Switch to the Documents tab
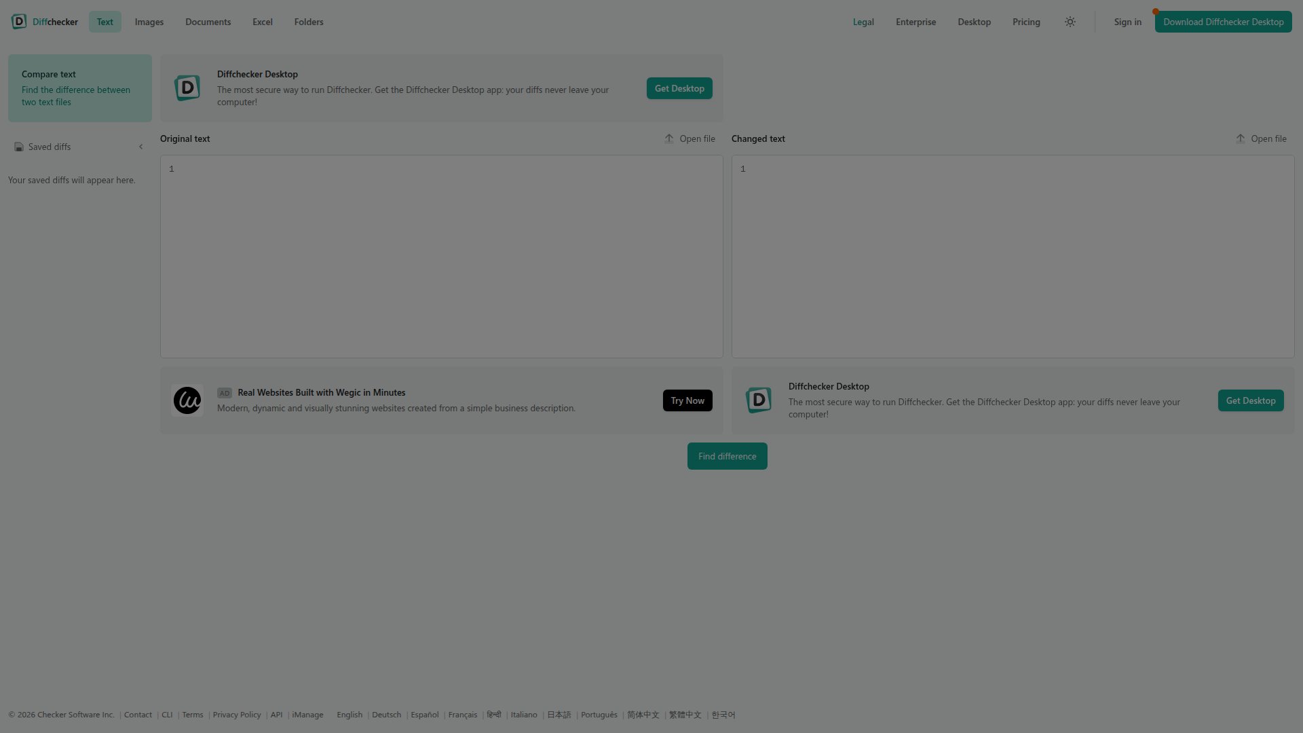 click(208, 22)
